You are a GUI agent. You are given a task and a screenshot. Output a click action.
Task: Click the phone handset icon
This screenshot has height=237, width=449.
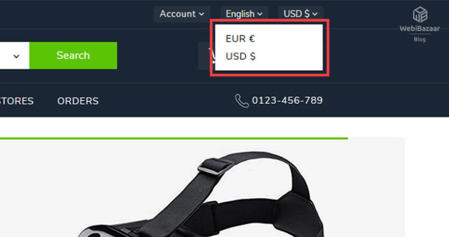pyautogui.click(x=242, y=101)
